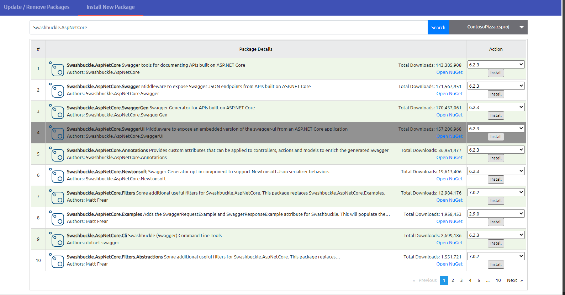565x295 pixels.
Task: Open NuGet link for Cli package
Action: (449, 243)
